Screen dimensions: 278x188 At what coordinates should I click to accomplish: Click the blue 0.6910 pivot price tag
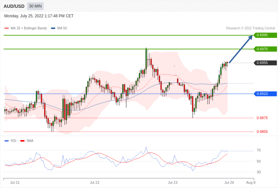(x=265, y=94)
